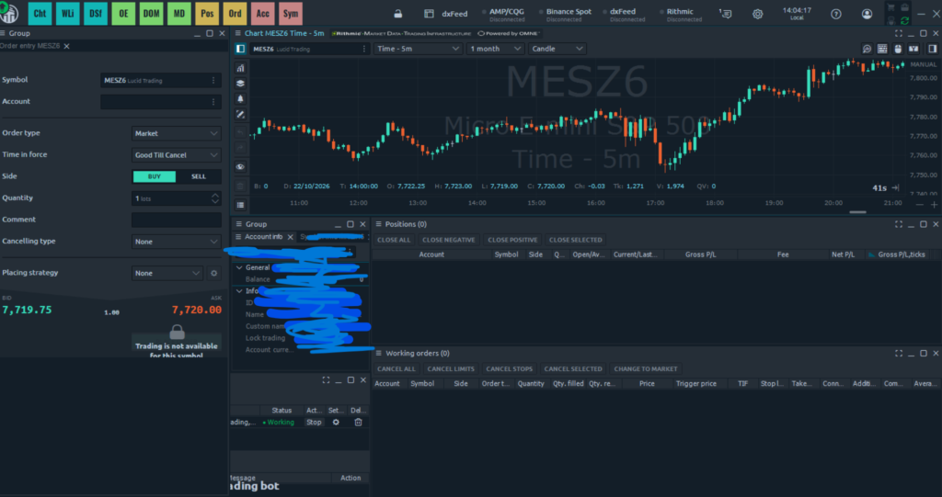Open the Acc accounts shortcut
Image resolution: width=942 pixels, height=497 pixels.
[262, 13]
